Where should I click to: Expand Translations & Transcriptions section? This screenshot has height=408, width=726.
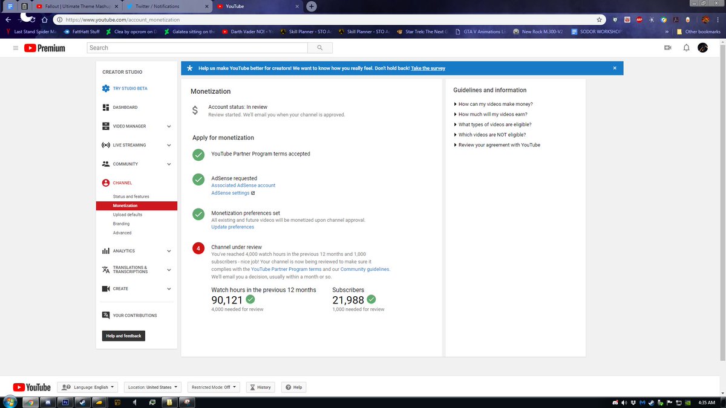169,270
